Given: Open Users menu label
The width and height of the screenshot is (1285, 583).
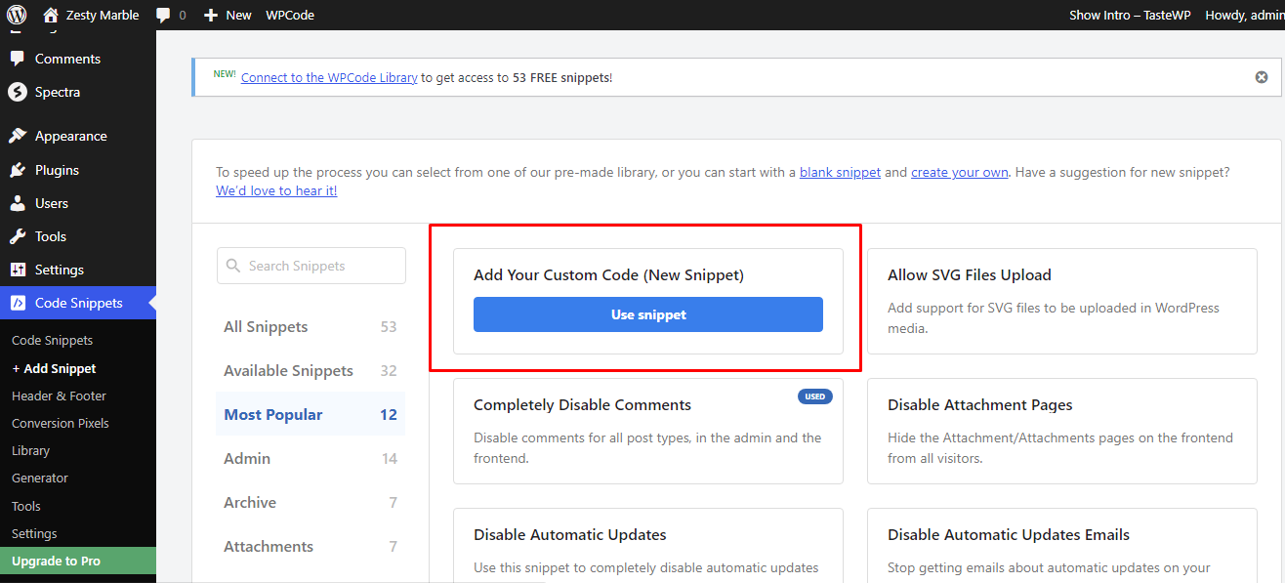Looking at the screenshot, I should 52,203.
